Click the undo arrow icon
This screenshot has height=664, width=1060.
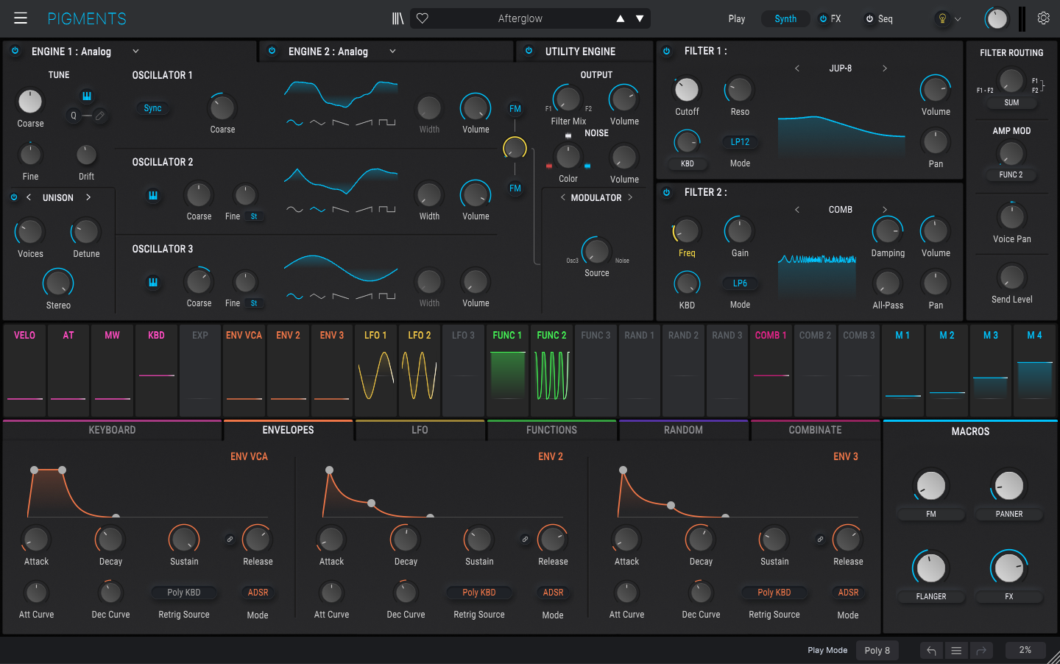(931, 651)
